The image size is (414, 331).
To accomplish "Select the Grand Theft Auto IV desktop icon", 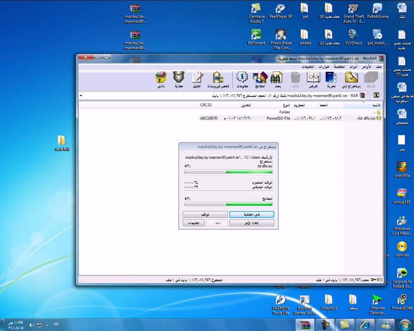I will (354, 13).
